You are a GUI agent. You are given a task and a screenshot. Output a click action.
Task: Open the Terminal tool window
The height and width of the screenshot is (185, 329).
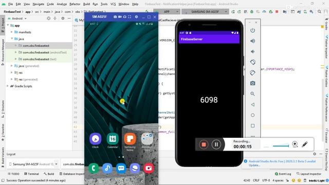pos(31,174)
